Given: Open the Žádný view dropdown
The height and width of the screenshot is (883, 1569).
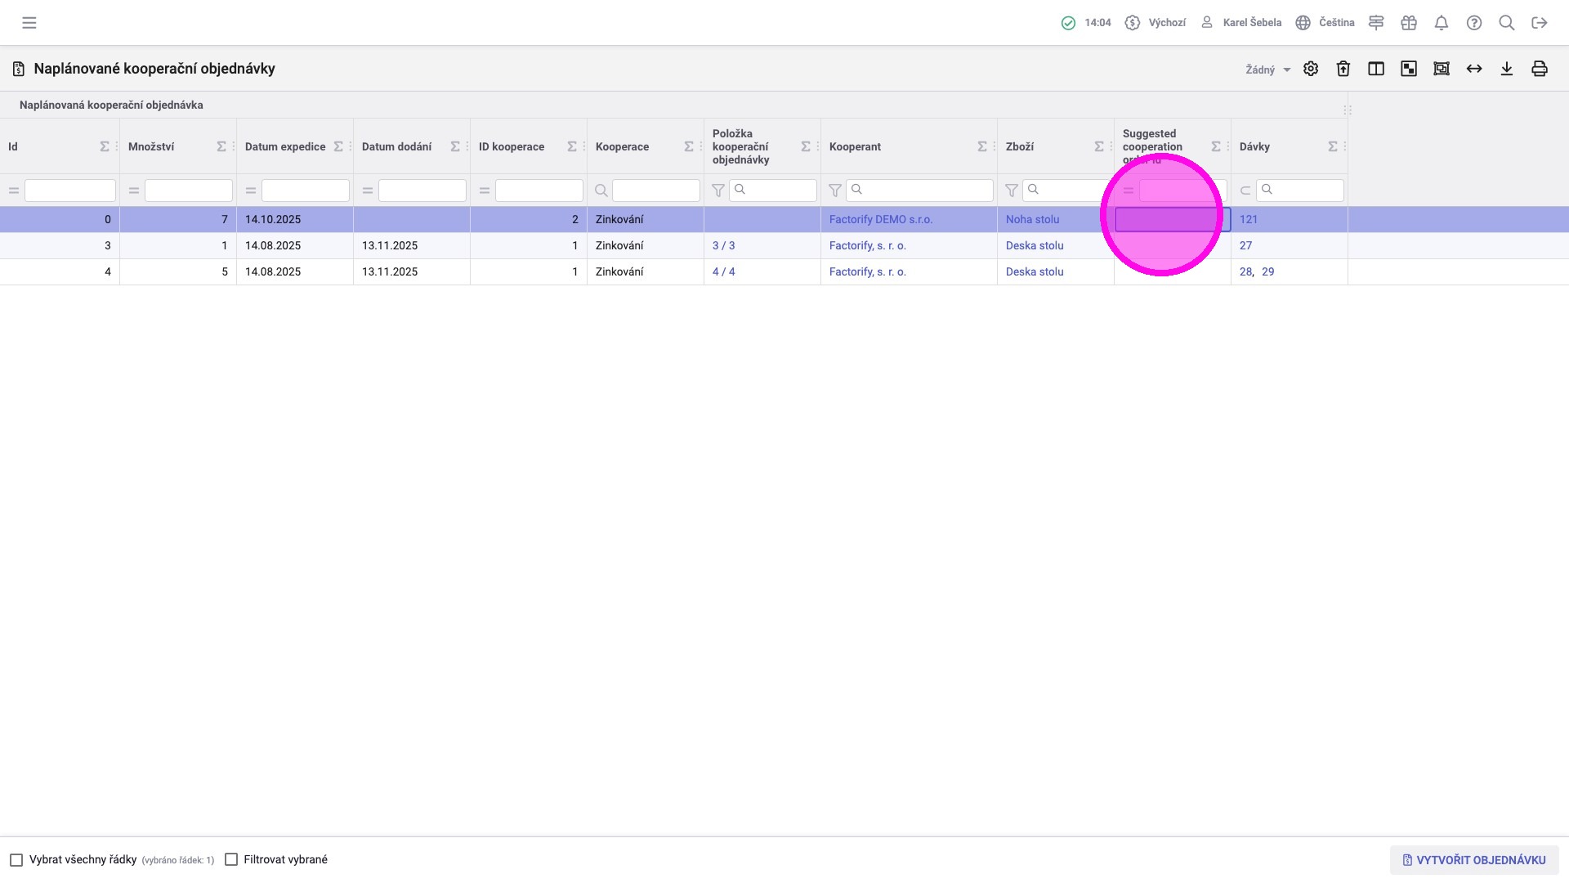Looking at the screenshot, I should (1267, 69).
